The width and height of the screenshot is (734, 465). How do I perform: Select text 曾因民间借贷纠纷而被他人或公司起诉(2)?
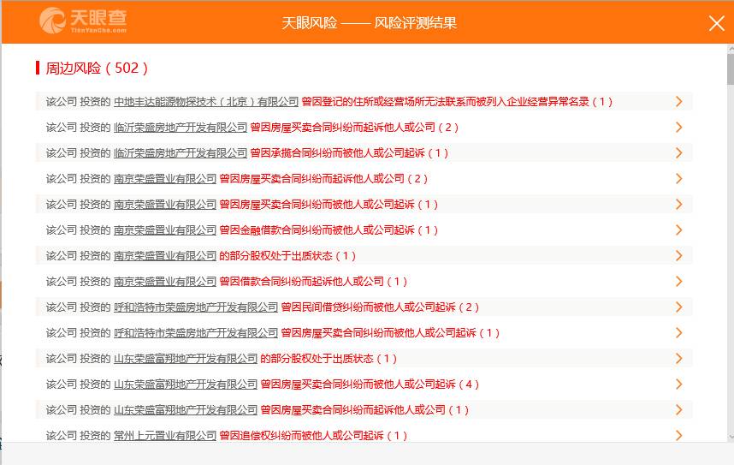click(380, 307)
